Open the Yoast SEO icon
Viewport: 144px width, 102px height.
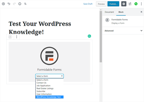(130, 4)
